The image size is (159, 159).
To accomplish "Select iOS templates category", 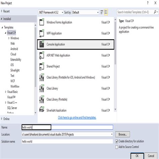I will coord(12,65).
